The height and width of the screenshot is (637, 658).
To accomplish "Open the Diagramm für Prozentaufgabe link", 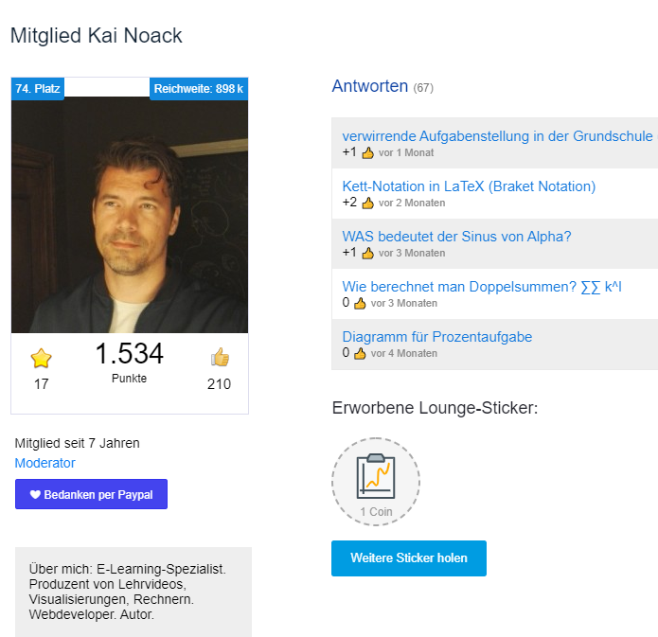I will pos(436,337).
